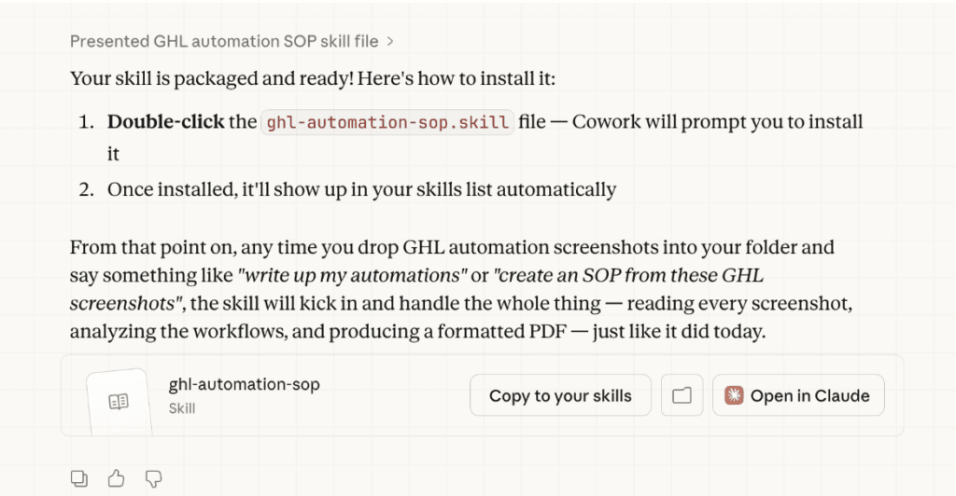Give the response a thumbs down

[x=154, y=478]
